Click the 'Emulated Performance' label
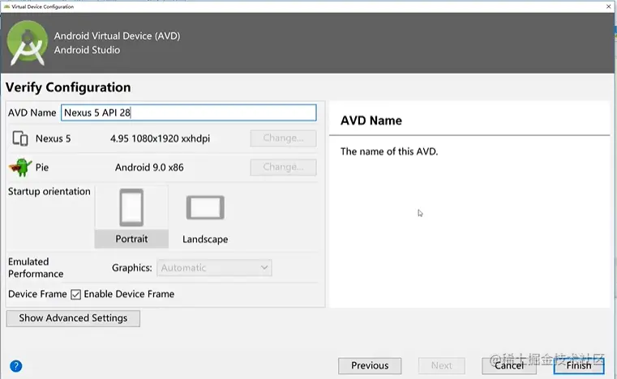Viewport: 617px width, 379px height. pos(36,268)
